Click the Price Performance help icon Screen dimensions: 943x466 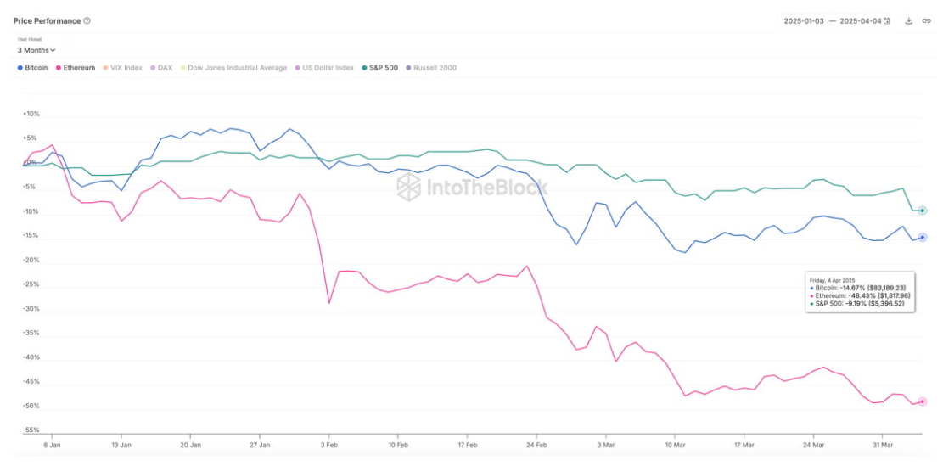pyautogui.click(x=87, y=20)
